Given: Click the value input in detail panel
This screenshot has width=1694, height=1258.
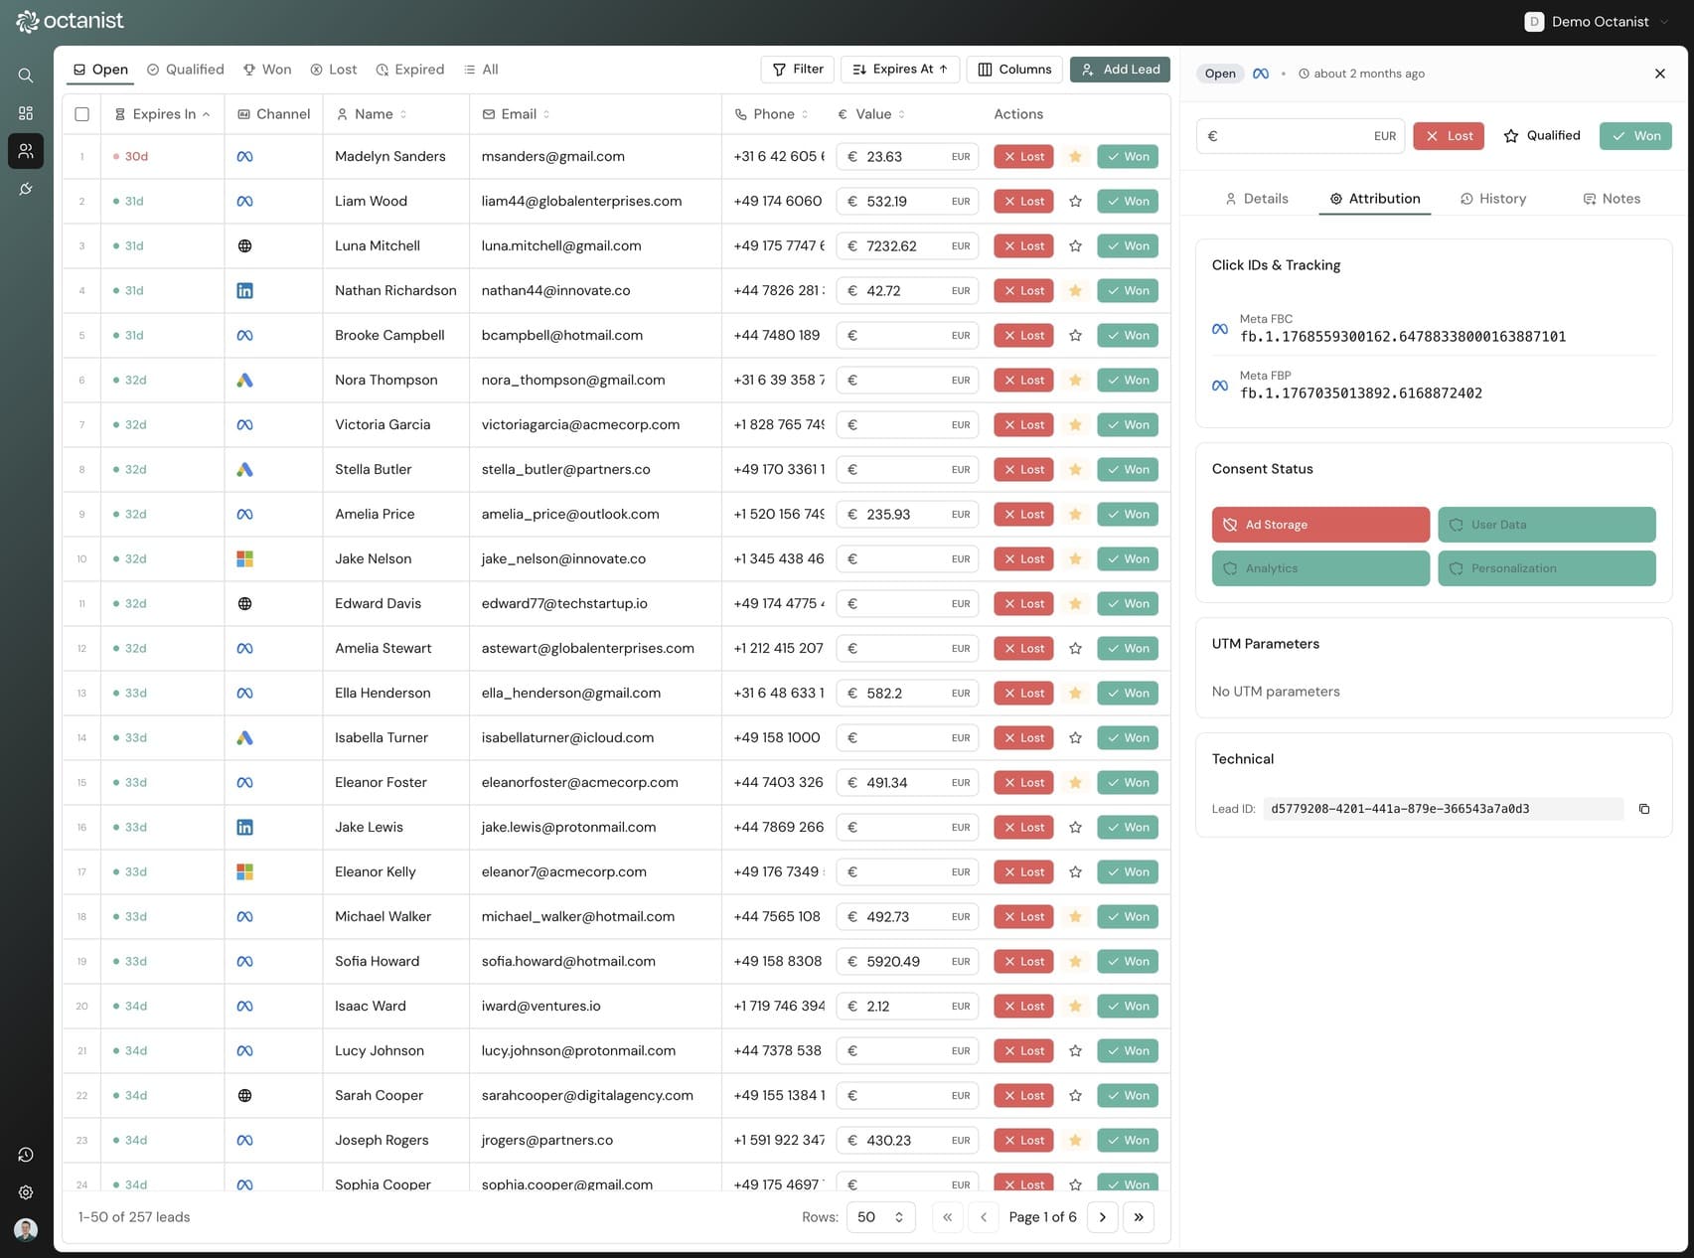Looking at the screenshot, I should point(1292,136).
